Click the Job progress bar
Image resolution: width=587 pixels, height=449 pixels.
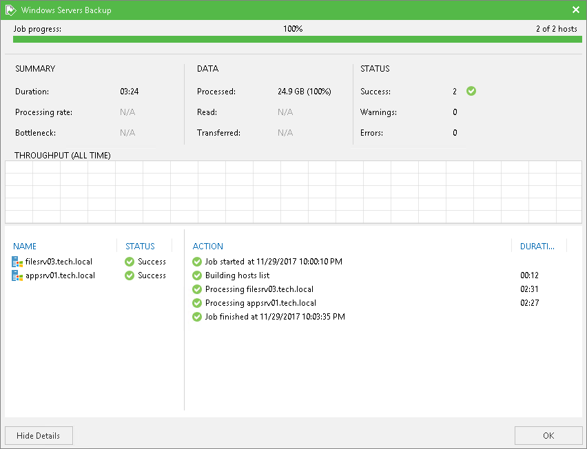point(297,39)
